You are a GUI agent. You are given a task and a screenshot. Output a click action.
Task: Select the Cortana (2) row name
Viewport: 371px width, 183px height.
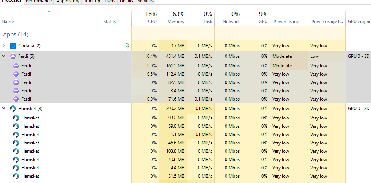point(29,45)
